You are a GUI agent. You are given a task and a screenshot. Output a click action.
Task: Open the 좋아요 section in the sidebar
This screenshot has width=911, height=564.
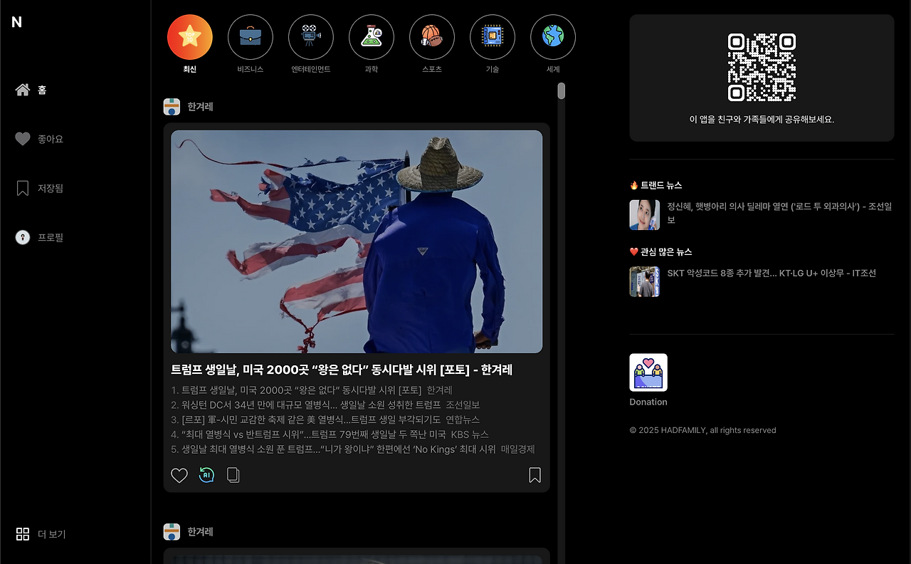pyautogui.click(x=38, y=138)
